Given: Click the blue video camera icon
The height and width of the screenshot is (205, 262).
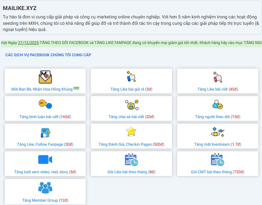Looking at the screenshot, I should pyautogui.click(x=45, y=160).
